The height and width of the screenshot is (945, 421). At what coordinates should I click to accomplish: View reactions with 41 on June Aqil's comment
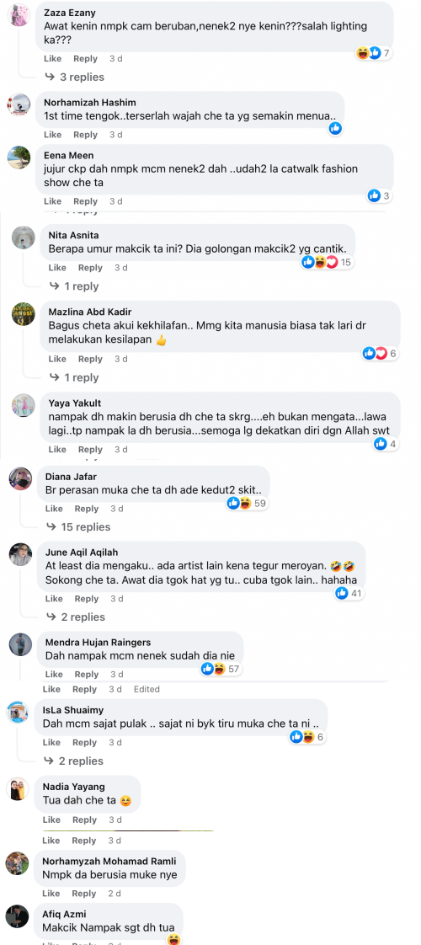[x=350, y=594]
